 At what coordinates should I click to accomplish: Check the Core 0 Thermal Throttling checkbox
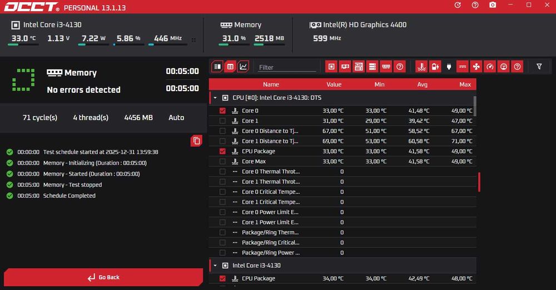222,172
